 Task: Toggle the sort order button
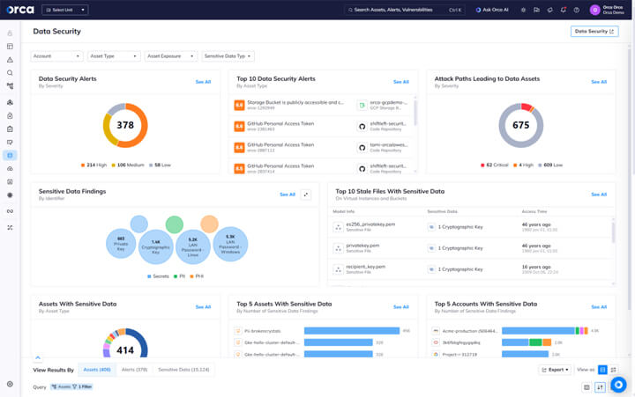[601, 387]
